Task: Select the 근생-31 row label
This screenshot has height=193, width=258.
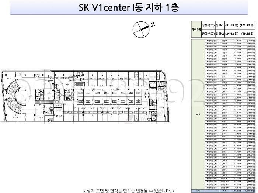Action: click(x=224, y=133)
